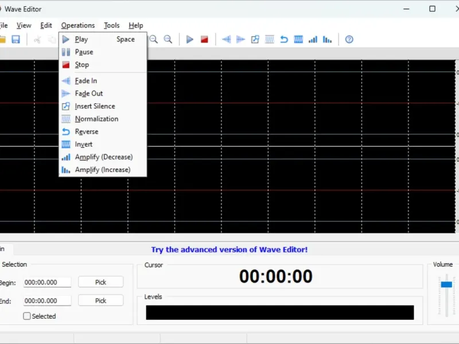
Task: Click the Play button in the toolbar
Action: pos(190,40)
